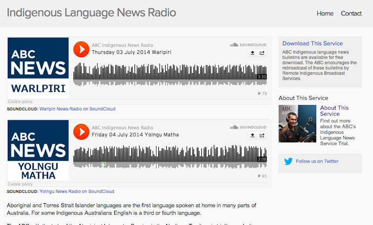Click ABC Indigenous News Radio on the Warlpiri player
Viewport: 373px width, 225px height.
tap(123, 45)
